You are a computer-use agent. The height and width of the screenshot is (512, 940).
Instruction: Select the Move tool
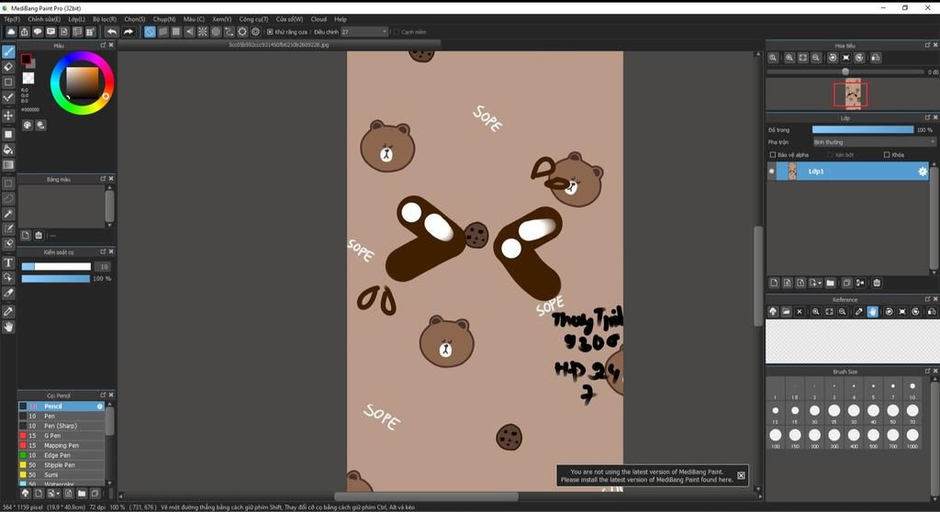[x=8, y=115]
